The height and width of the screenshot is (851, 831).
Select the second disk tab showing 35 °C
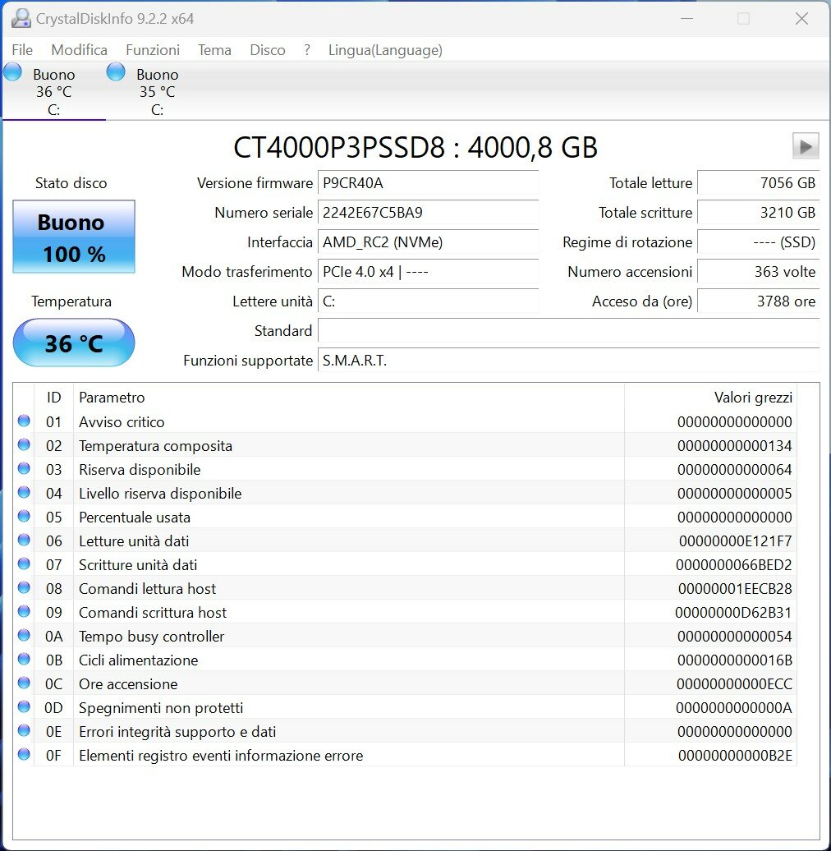[158, 90]
